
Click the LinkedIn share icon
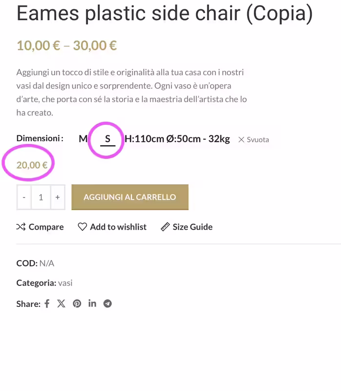pos(92,304)
